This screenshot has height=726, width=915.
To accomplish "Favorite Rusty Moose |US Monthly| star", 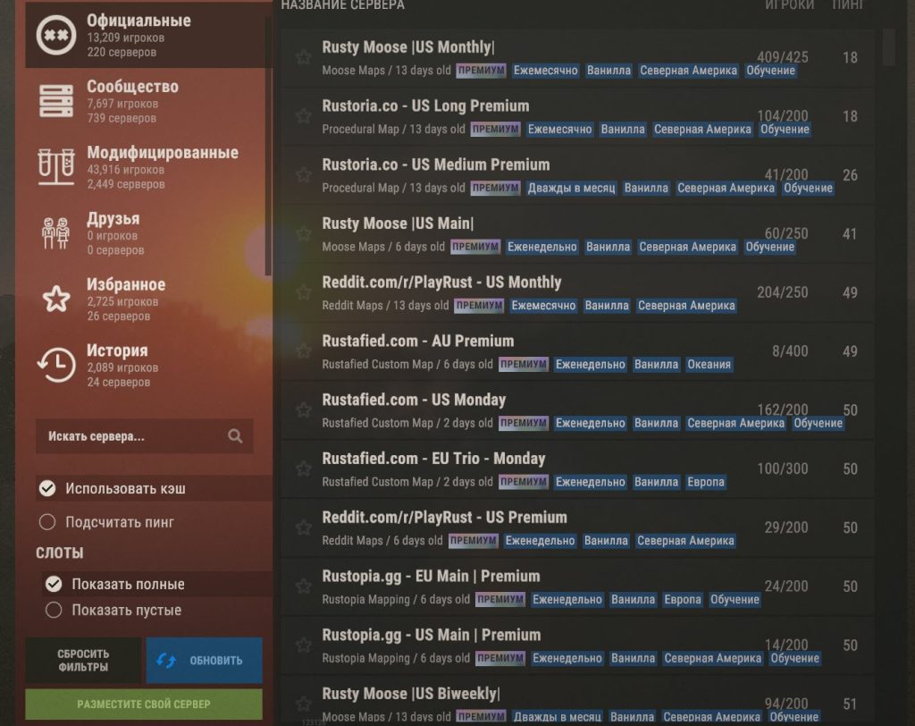I will [x=304, y=57].
